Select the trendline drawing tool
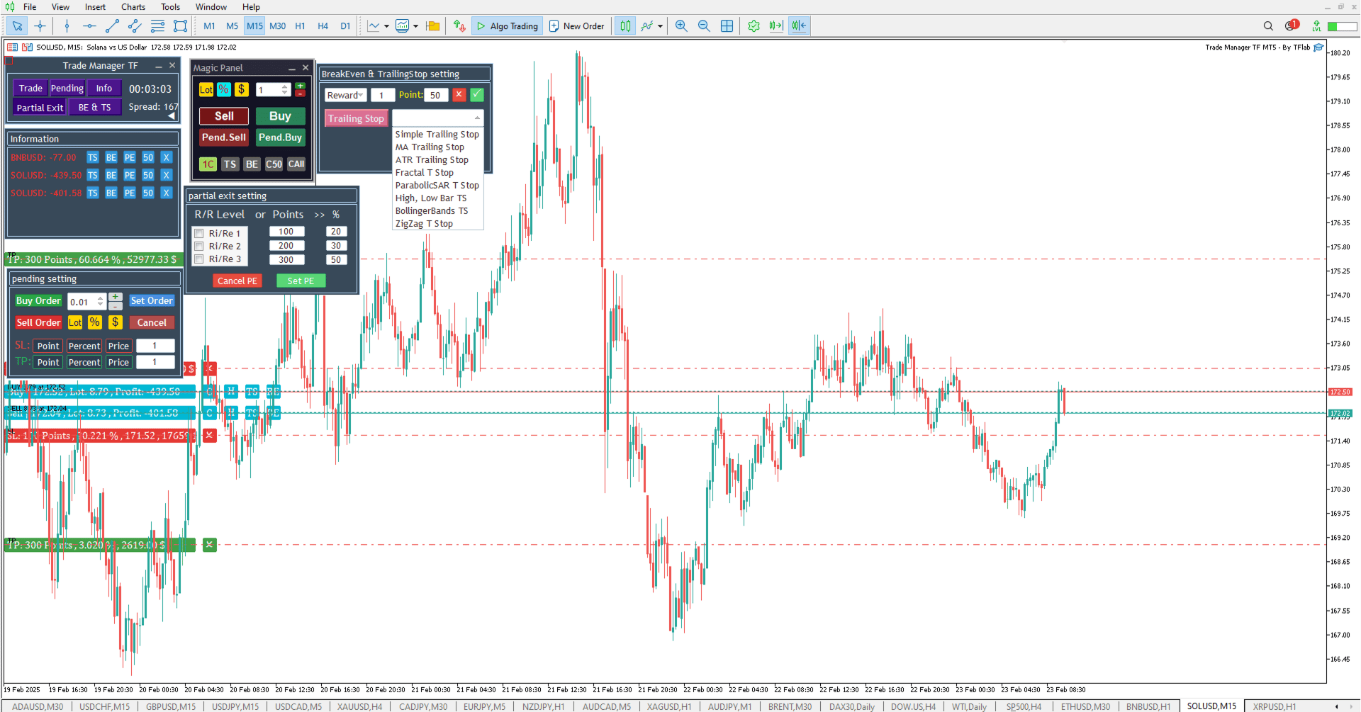Screen dimensions: 1361x712 (x=112, y=26)
